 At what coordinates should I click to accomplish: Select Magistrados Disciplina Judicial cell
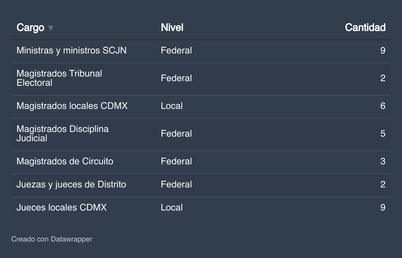tap(63, 134)
